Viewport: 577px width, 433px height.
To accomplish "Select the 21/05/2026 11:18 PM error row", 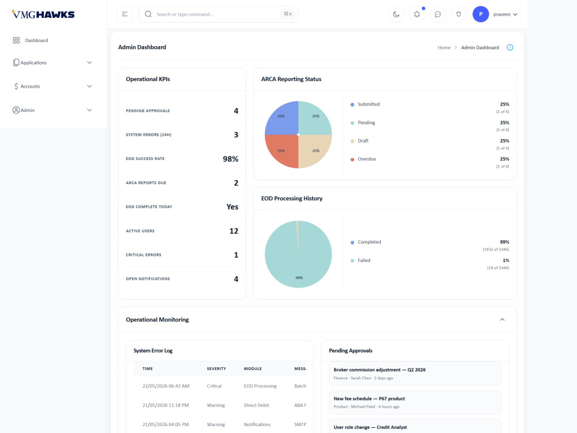I will [220, 405].
